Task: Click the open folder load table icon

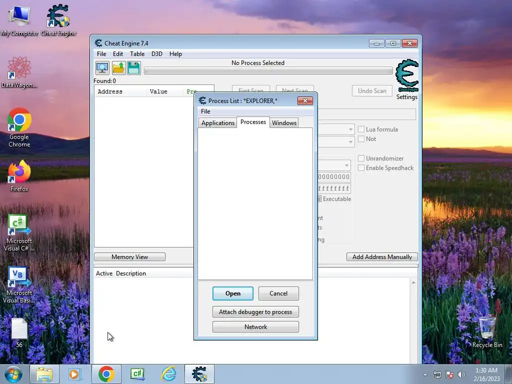Action: (118, 68)
